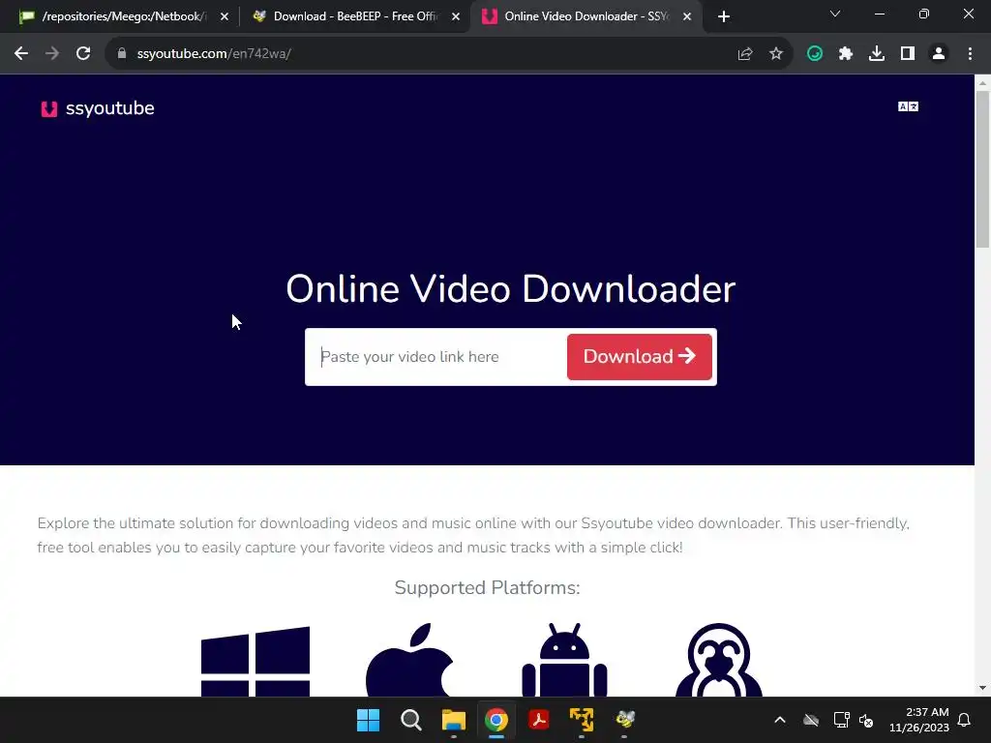
Task: Click the Linux penguin platform icon
Action: [719, 660]
